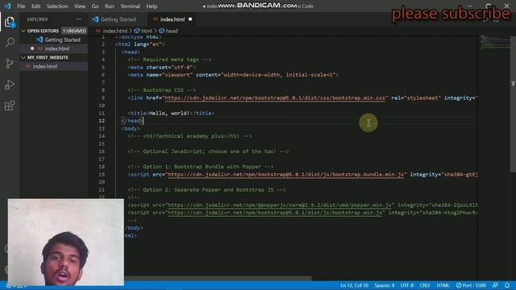Open the File menu
Screen dimensions: 516x290
[21, 6]
